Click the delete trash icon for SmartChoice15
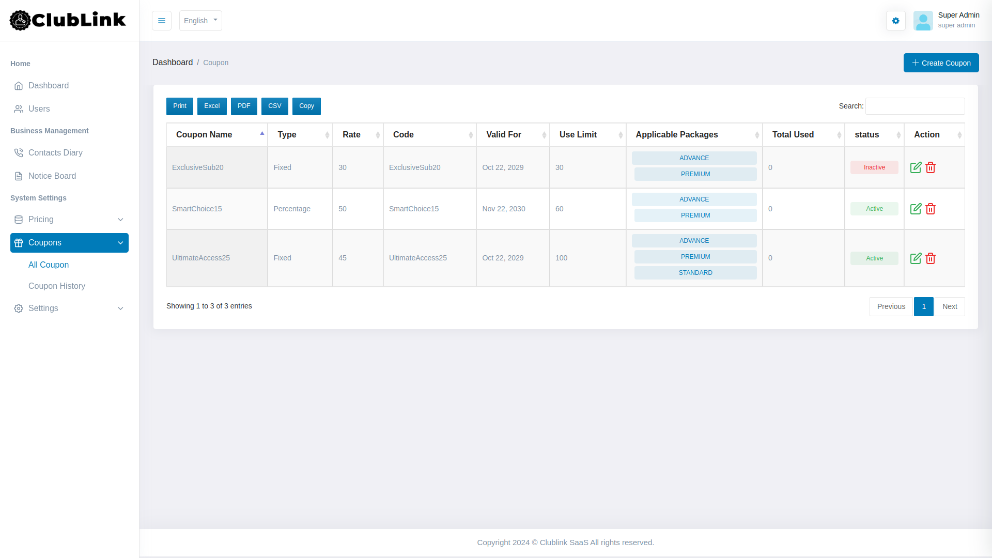 (931, 209)
